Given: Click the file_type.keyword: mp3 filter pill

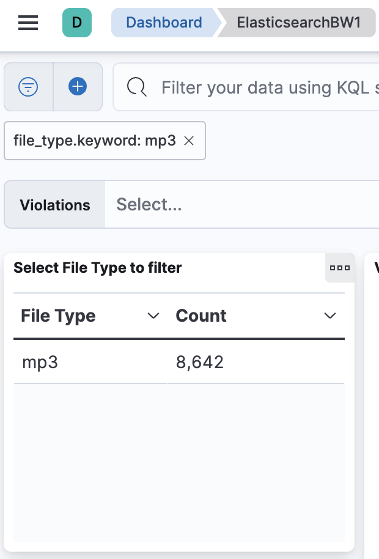Looking at the screenshot, I should 95,141.
